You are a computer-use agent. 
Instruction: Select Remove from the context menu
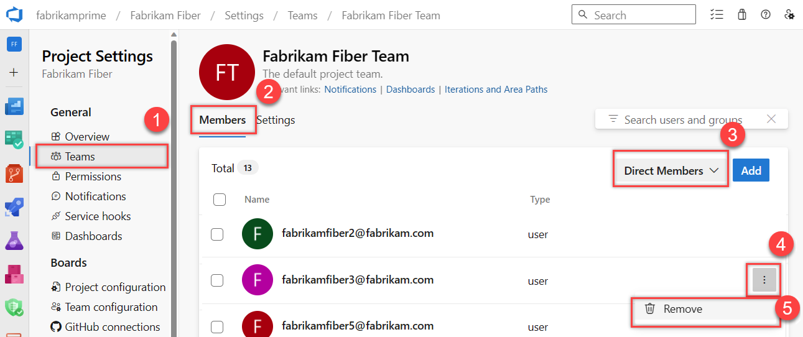[x=706, y=309]
